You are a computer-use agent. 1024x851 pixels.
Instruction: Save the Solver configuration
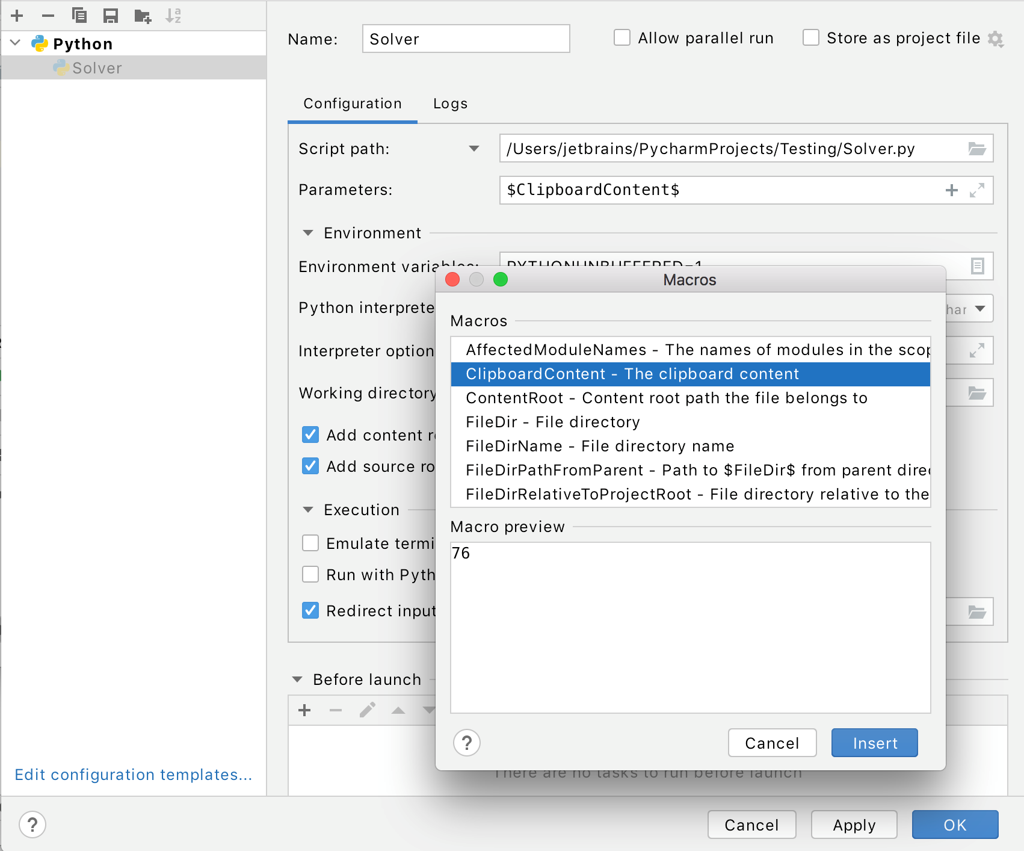[x=111, y=16]
